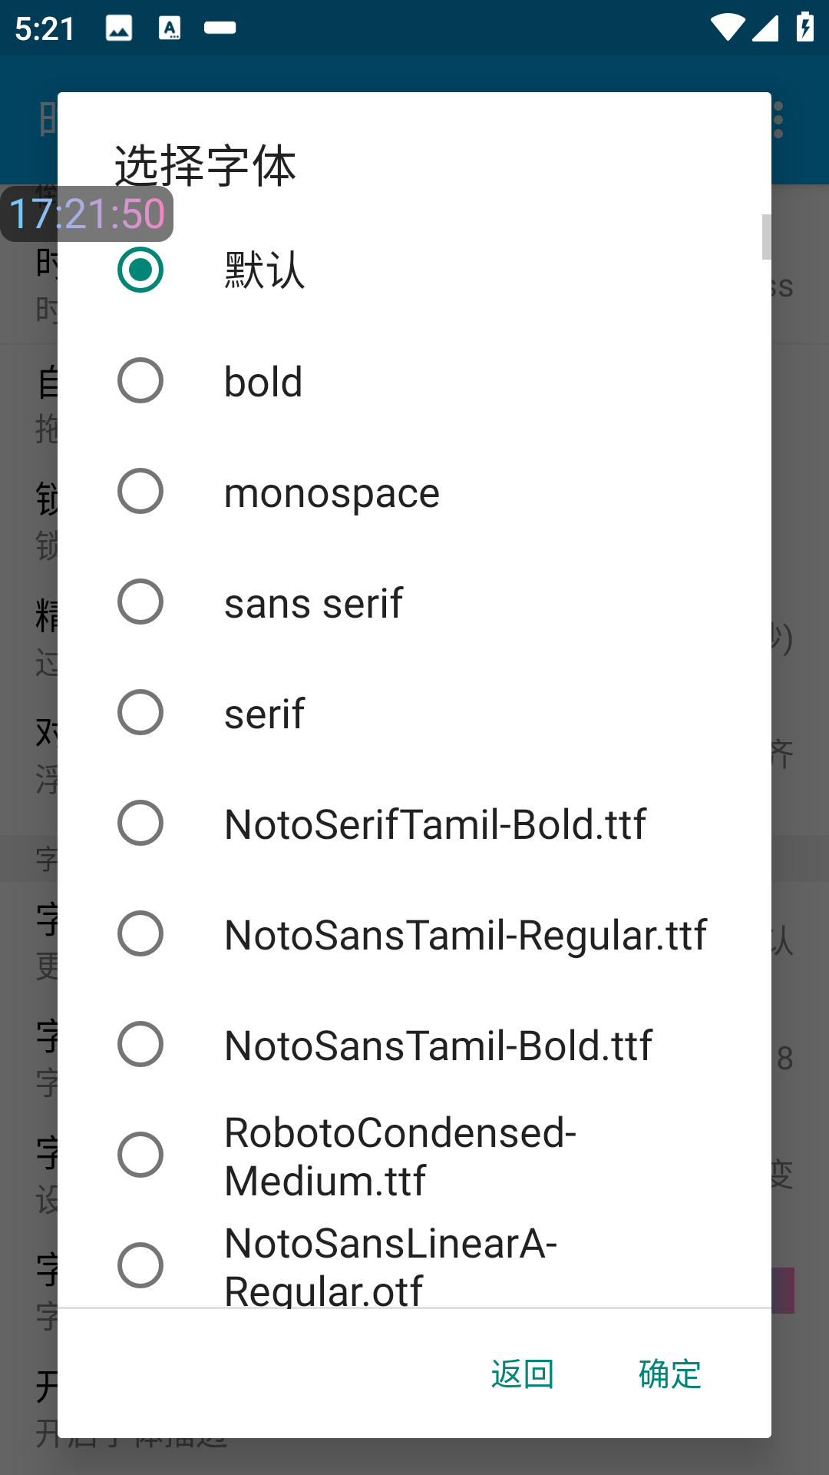Image resolution: width=829 pixels, height=1475 pixels.
Task: Tap the battery charging icon
Action: click(x=805, y=28)
